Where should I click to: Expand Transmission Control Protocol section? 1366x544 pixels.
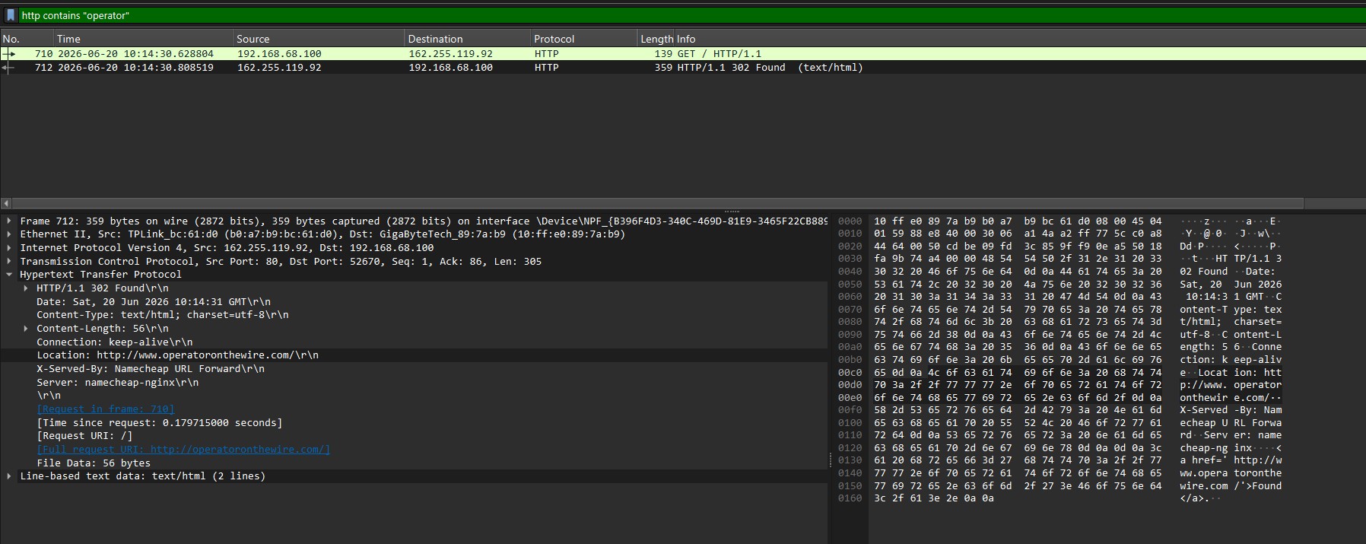click(9, 262)
